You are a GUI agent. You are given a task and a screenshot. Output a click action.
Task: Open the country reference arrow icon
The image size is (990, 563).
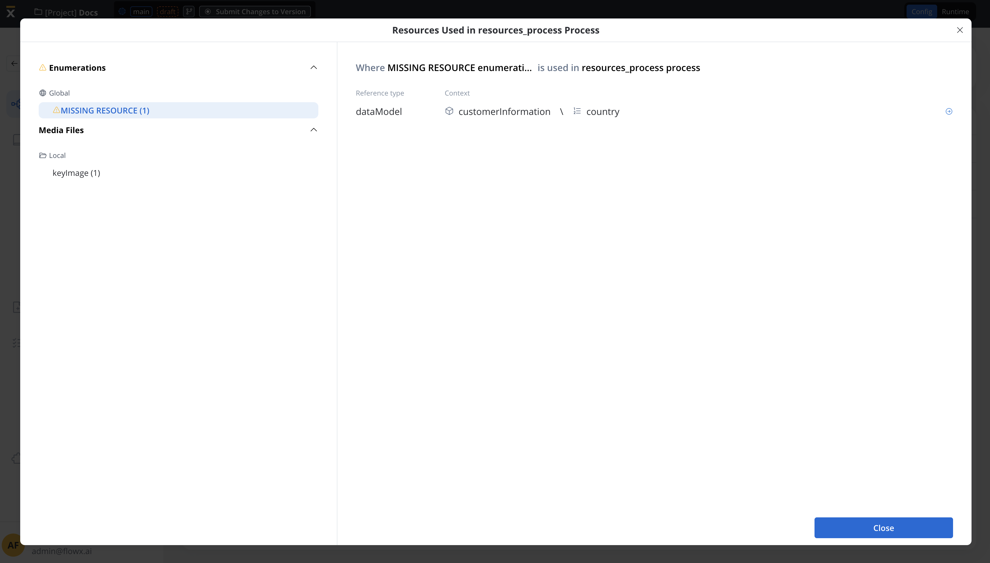[949, 111]
